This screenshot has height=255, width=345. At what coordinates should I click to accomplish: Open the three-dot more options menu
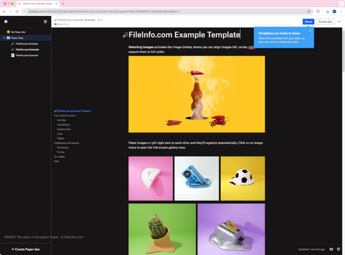[x=339, y=21]
